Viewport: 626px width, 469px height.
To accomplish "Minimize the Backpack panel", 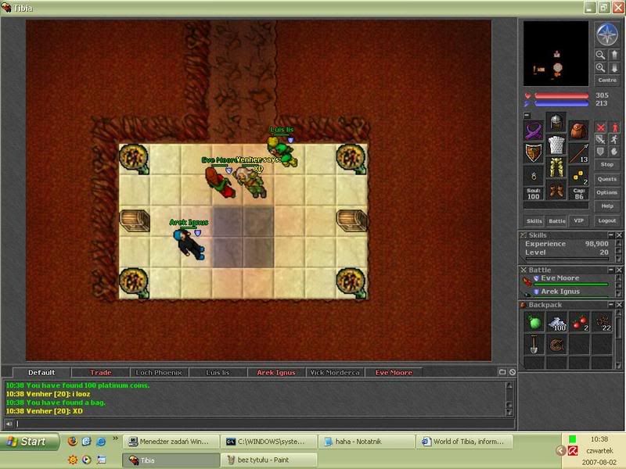I will click(611, 305).
